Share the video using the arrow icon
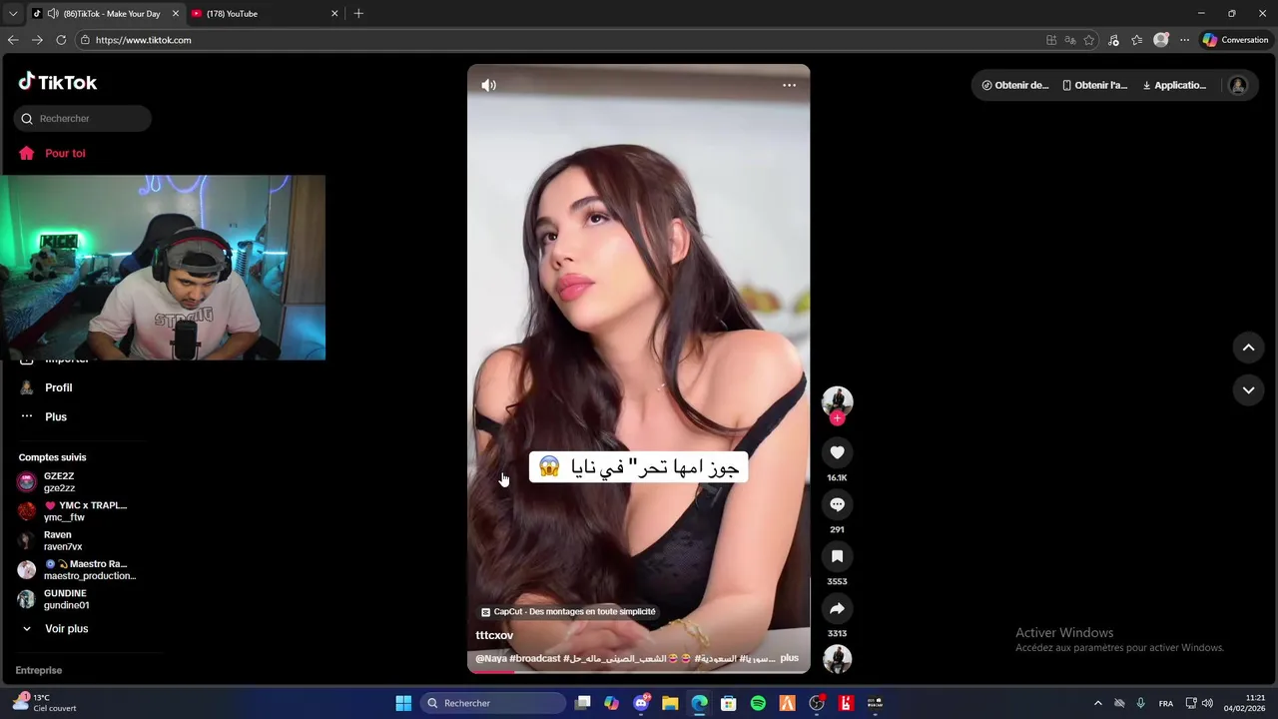This screenshot has width=1278, height=719. [x=837, y=609]
